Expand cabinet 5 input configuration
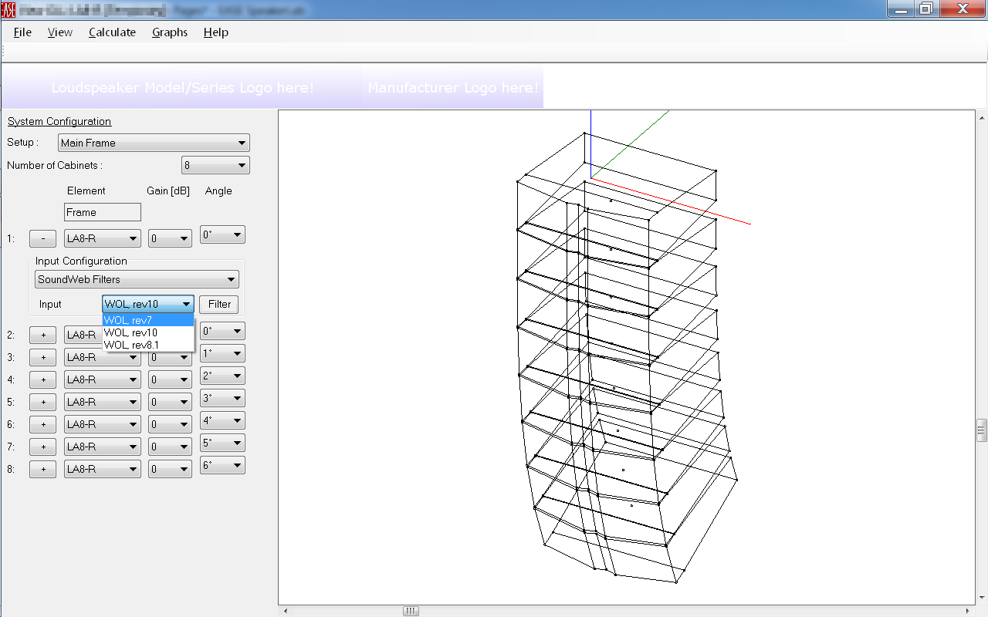The height and width of the screenshot is (617, 988). (x=42, y=402)
